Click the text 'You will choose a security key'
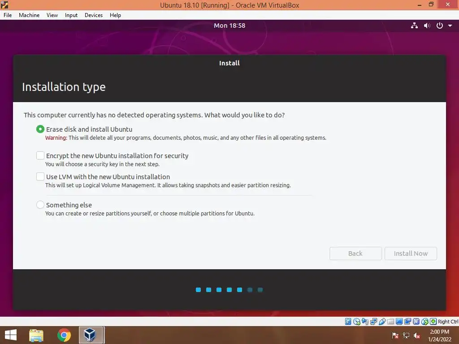Image resolution: width=459 pixels, height=344 pixels. tap(102, 164)
